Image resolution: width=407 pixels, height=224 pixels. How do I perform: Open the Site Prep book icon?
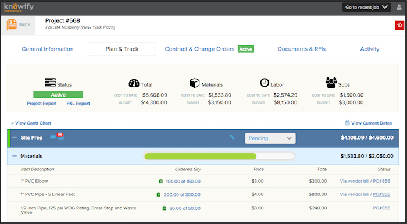pos(53,137)
